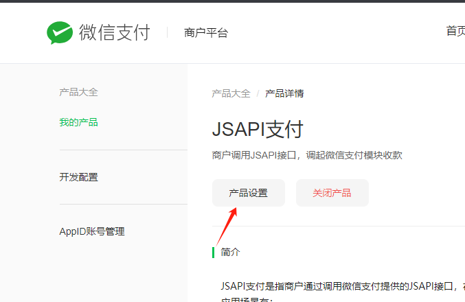The height and width of the screenshot is (302, 465).
Task: Click 产品详情 breadcrumb text
Action: tap(284, 93)
